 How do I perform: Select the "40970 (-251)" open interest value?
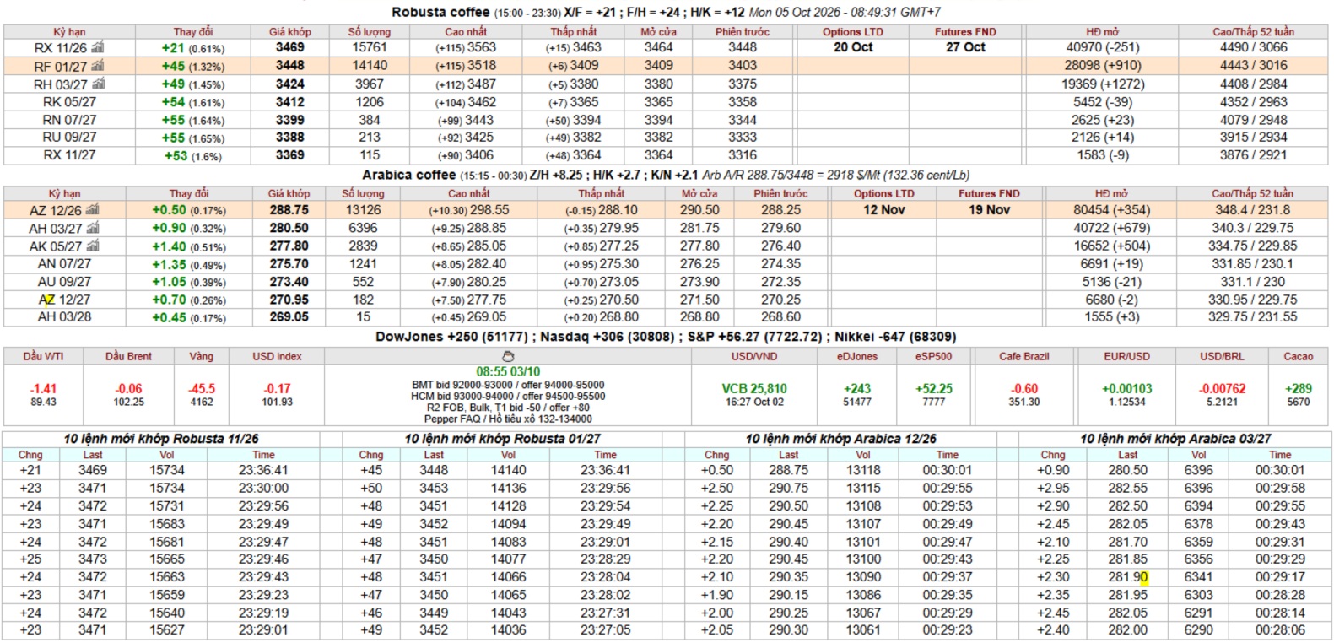tap(1103, 47)
